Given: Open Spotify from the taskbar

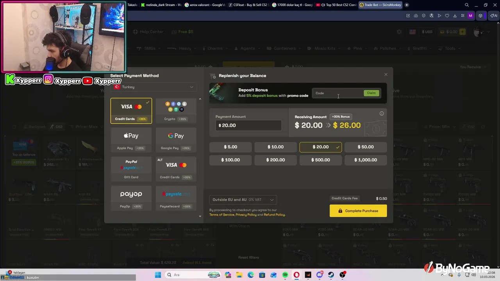Looking at the screenshot, I should [x=285, y=275].
